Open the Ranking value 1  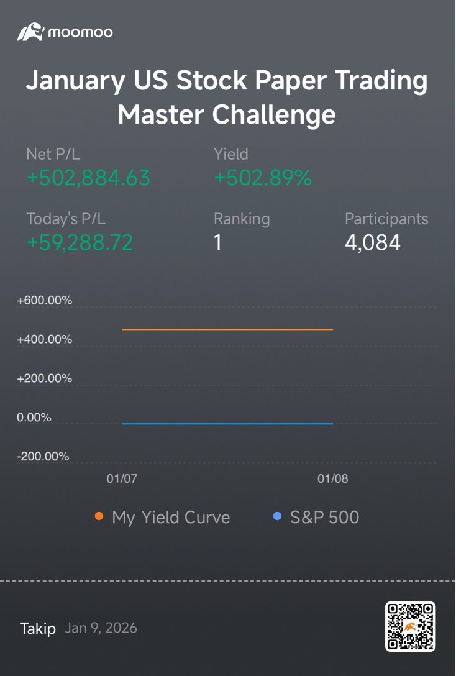click(217, 242)
